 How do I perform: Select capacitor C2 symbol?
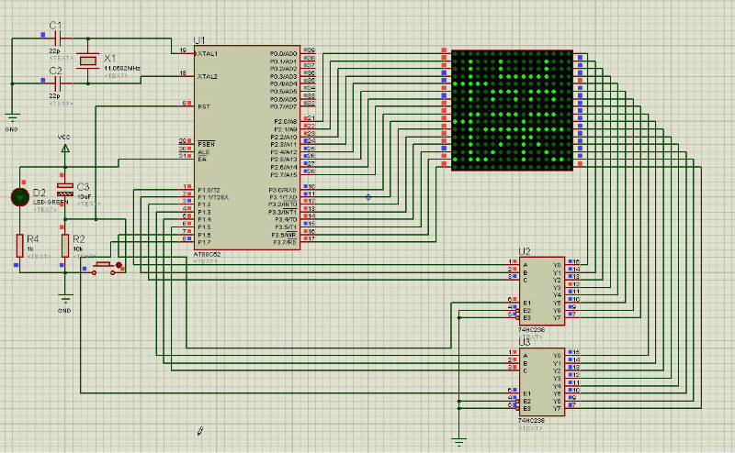[57, 83]
